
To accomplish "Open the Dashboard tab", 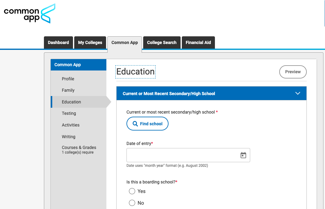I will pyautogui.click(x=58, y=42).
